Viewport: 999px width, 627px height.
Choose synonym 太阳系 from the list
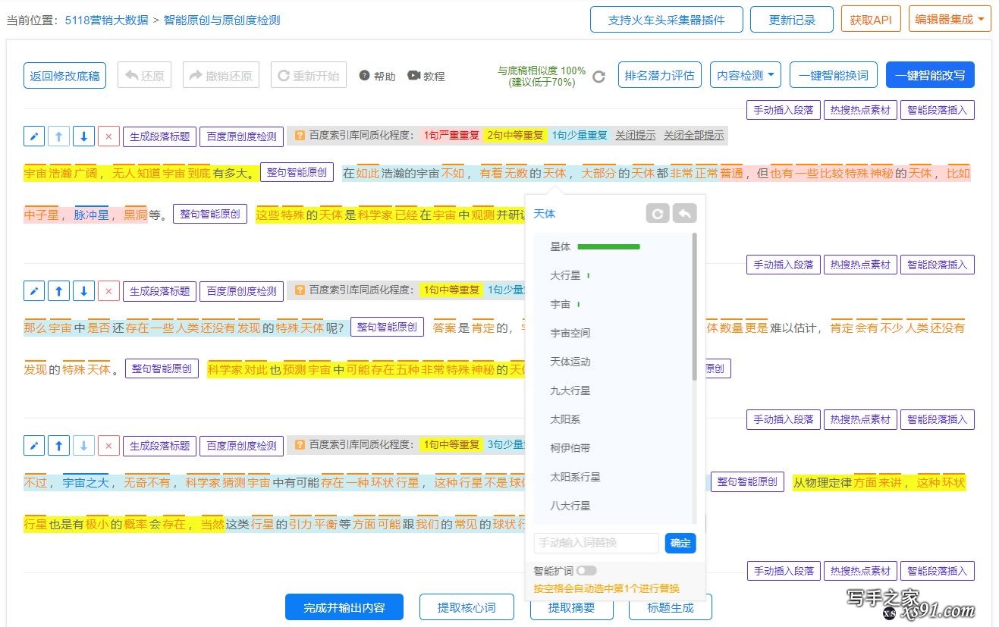pos(565,419)
